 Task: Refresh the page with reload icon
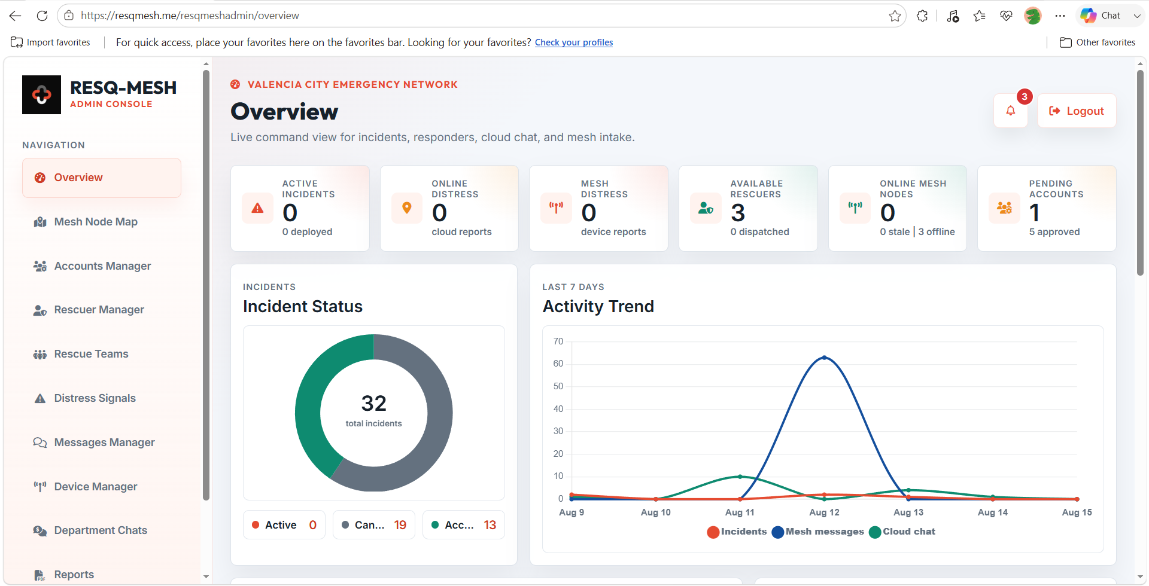tap(42, 16)
